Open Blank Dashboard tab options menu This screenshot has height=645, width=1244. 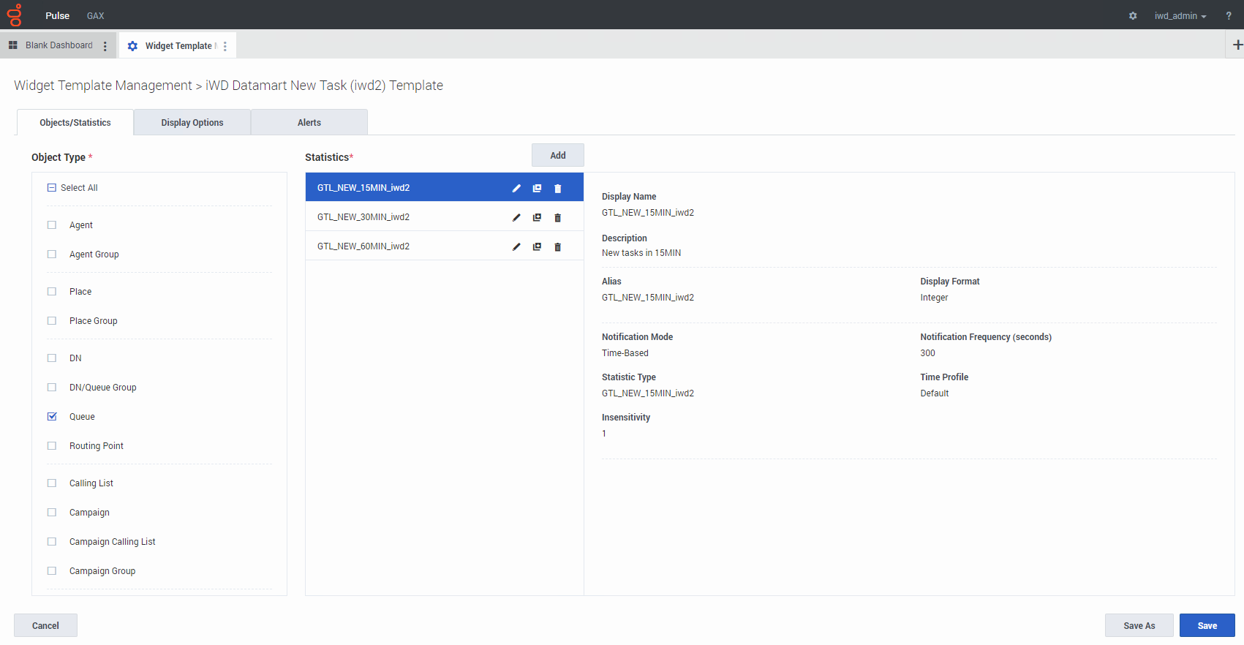(105, 46)
